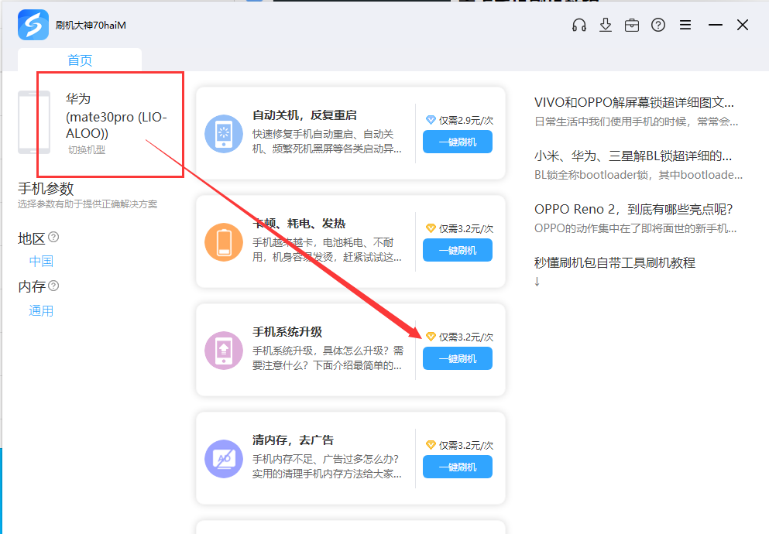The image size is (769, 534).
Task: Click the summary OPPO的动作集中在了即将面世的新手机
Action: point(635,228)
